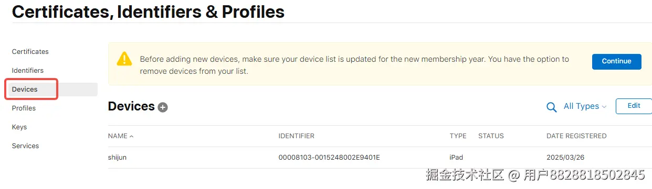The width and height of the screenshot is (652, 189).
Task: Click the DATE REGISTERED column header
Action: 576,136
